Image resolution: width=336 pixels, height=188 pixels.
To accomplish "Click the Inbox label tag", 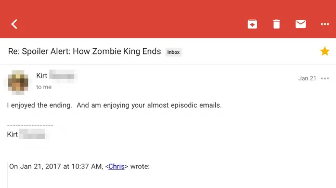I will (x=173, y=52).
